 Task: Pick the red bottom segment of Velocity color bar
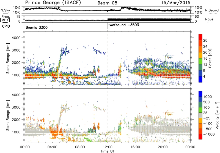coord(200,137)
